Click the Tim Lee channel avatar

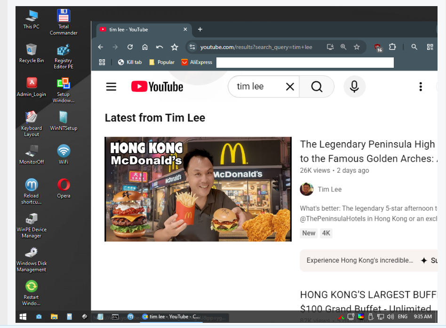point(307,189)
